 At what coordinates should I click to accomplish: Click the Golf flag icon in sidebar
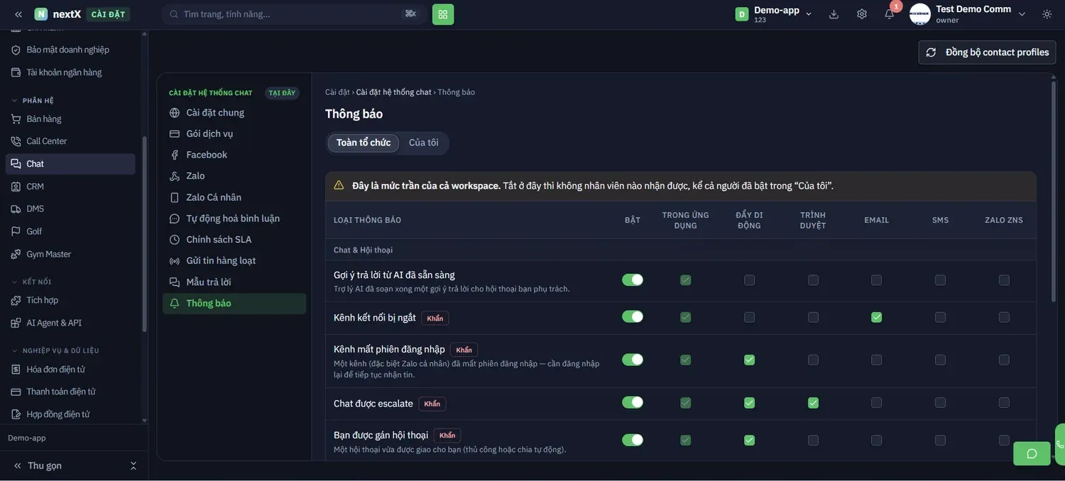click(16, 231)
